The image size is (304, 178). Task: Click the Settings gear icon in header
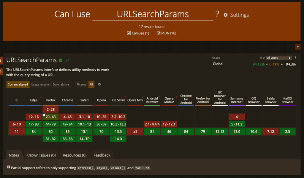point(226,15)
